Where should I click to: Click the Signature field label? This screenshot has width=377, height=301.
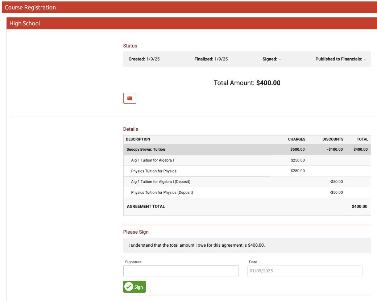point(133,262)
